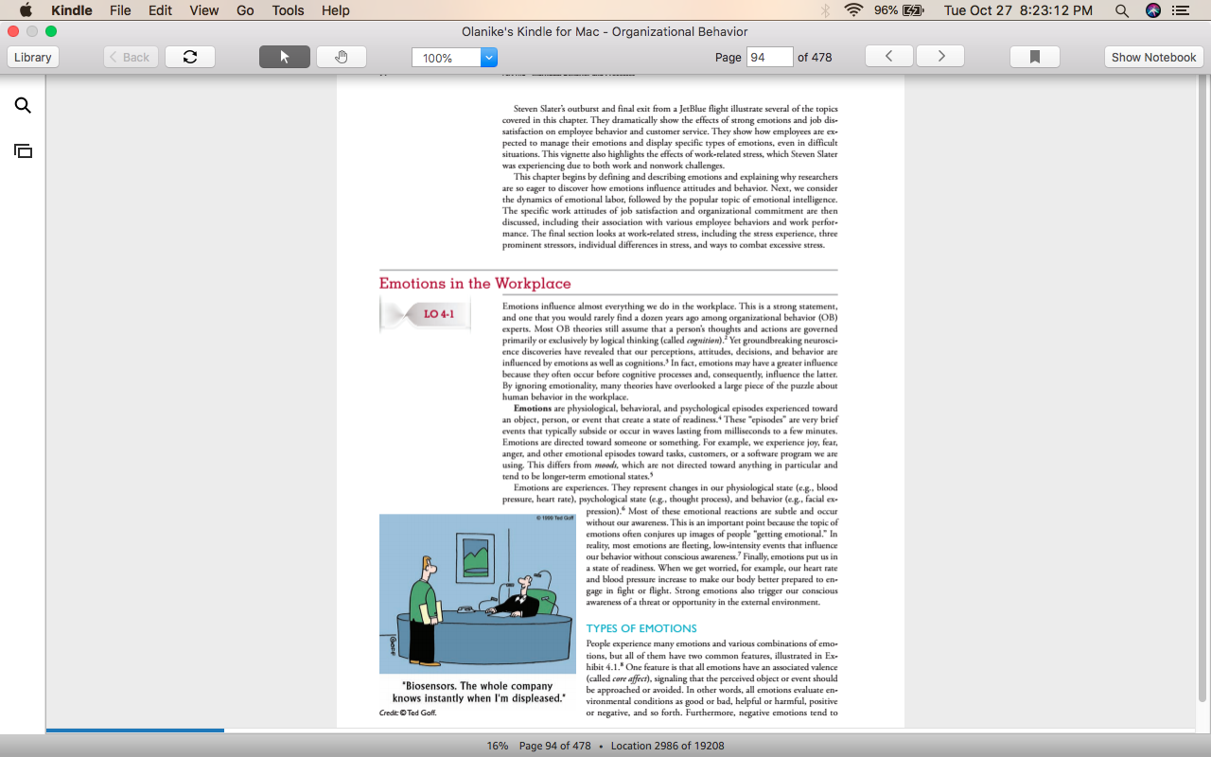Click the date and time in menu bar
The image size is (1211, 757).
(x=1018, y=10)
